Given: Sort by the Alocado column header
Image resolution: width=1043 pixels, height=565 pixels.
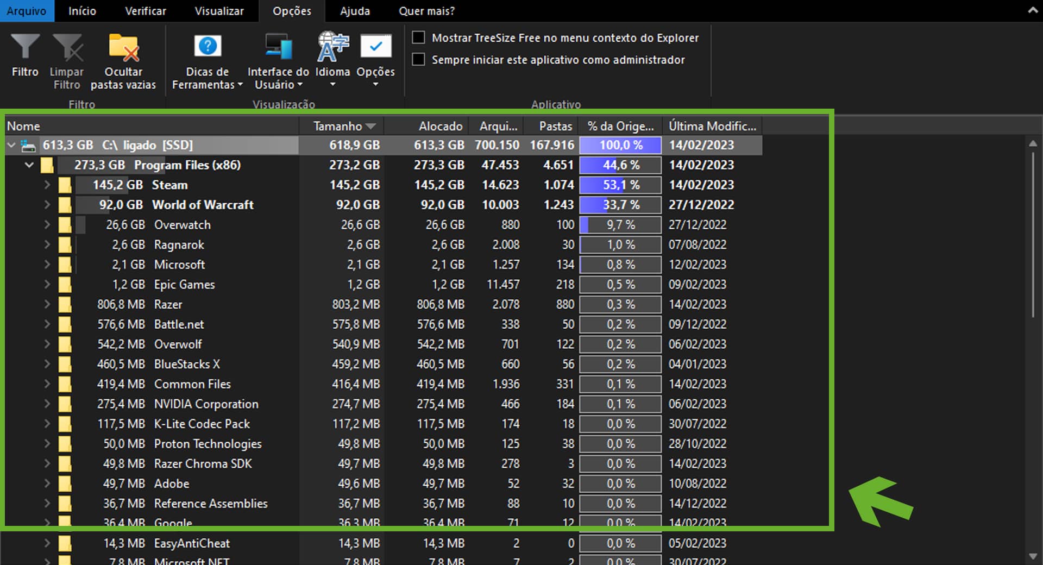Looking at the screenshot, I should [426, 126].
